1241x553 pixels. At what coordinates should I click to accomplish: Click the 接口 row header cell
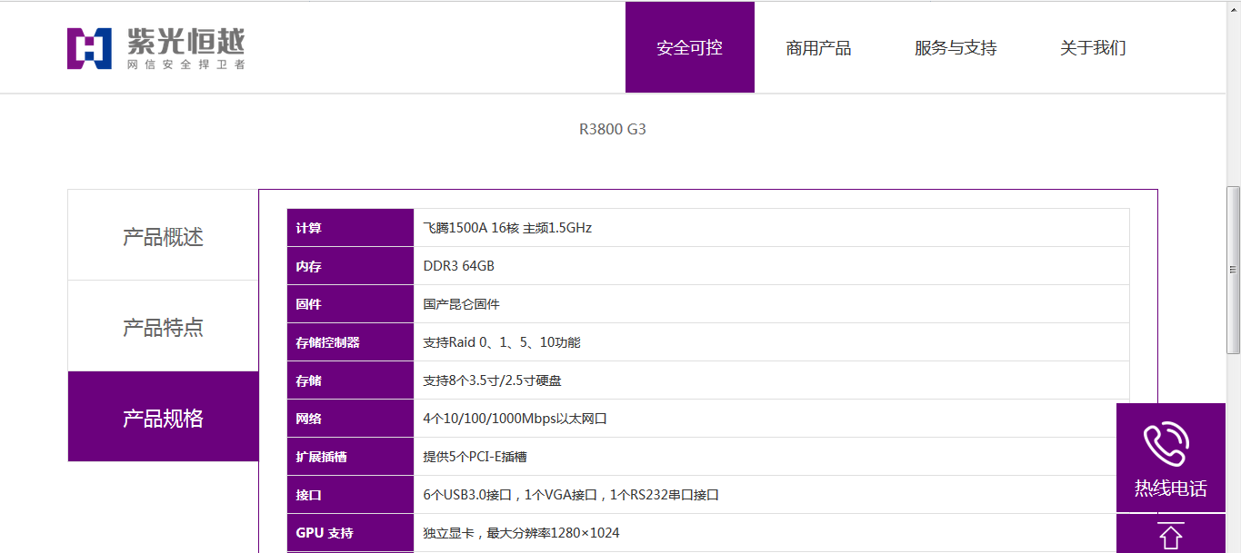(350, 495)
